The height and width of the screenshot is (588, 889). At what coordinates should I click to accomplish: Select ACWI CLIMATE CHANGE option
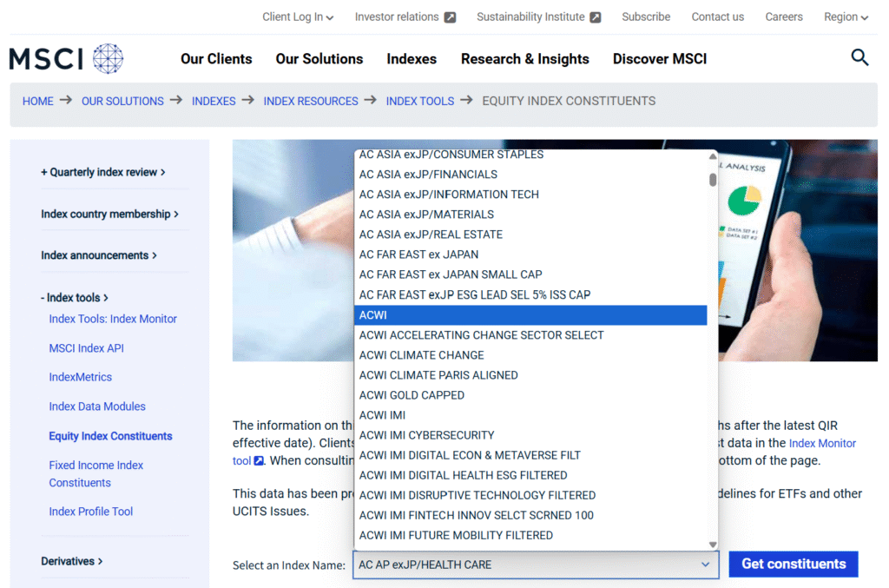click(x=530, y=355)
